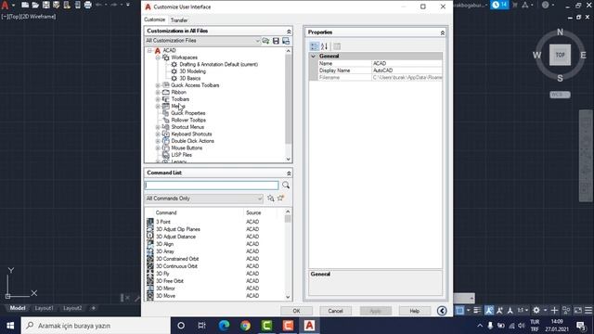
Task: Switch to the Layout1 tab
Action: (44, 308)
